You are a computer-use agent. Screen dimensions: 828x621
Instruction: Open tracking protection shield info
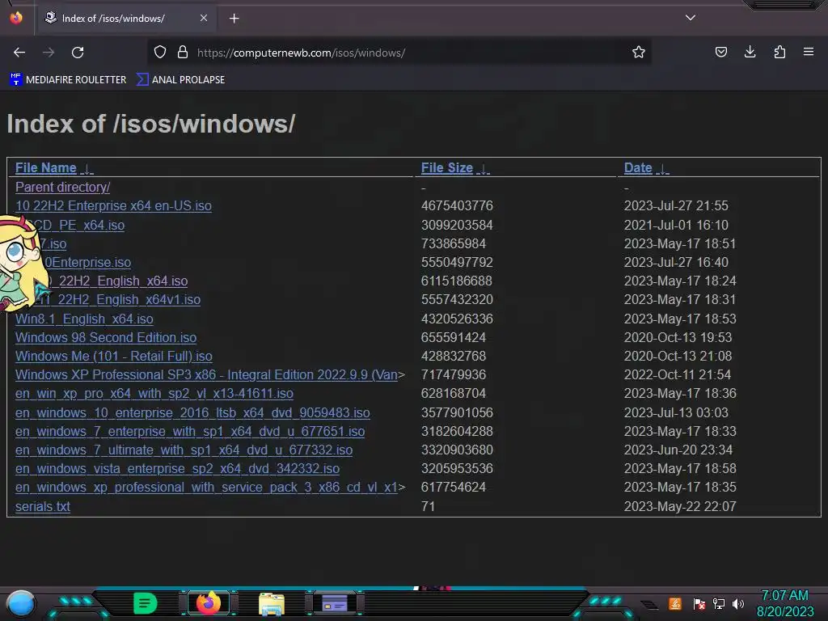point(160,53)
